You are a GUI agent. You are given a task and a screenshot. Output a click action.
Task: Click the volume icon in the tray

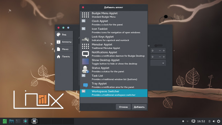(x=214, y=121)
